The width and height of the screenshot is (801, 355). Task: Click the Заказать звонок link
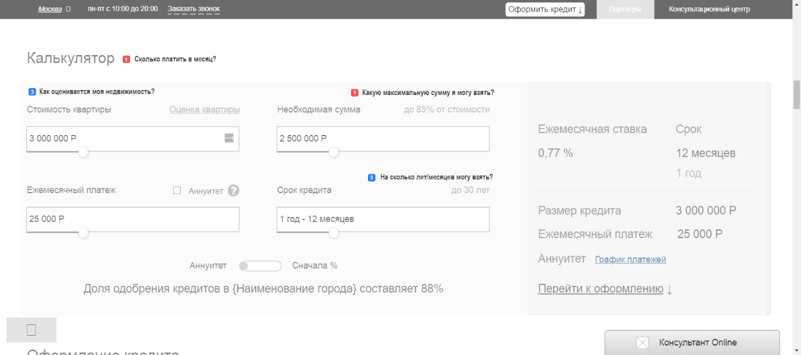(x=193, y=9)
